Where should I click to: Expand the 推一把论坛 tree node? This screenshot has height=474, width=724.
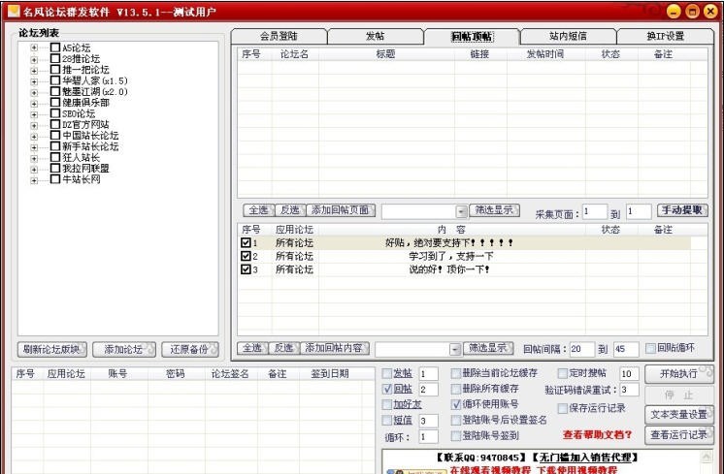point(34,71)
